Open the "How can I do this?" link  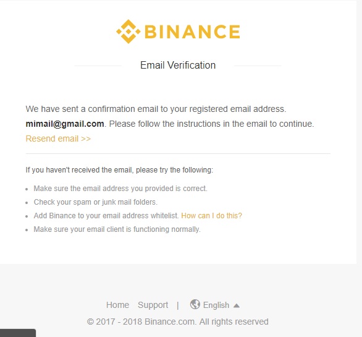pyautogui.click(x=211, y=216)
